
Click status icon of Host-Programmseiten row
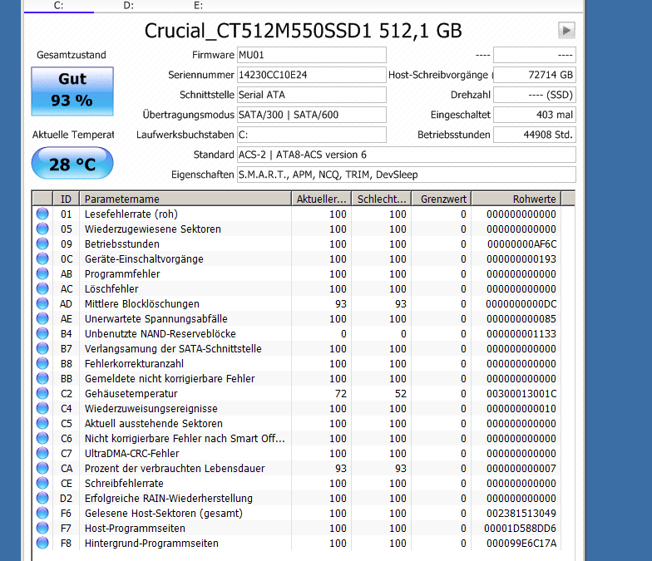point(42,528)
